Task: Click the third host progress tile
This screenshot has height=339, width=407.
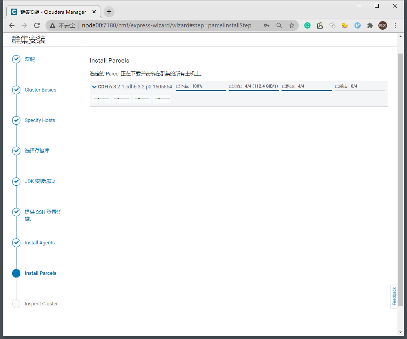Action: [142, 99]
